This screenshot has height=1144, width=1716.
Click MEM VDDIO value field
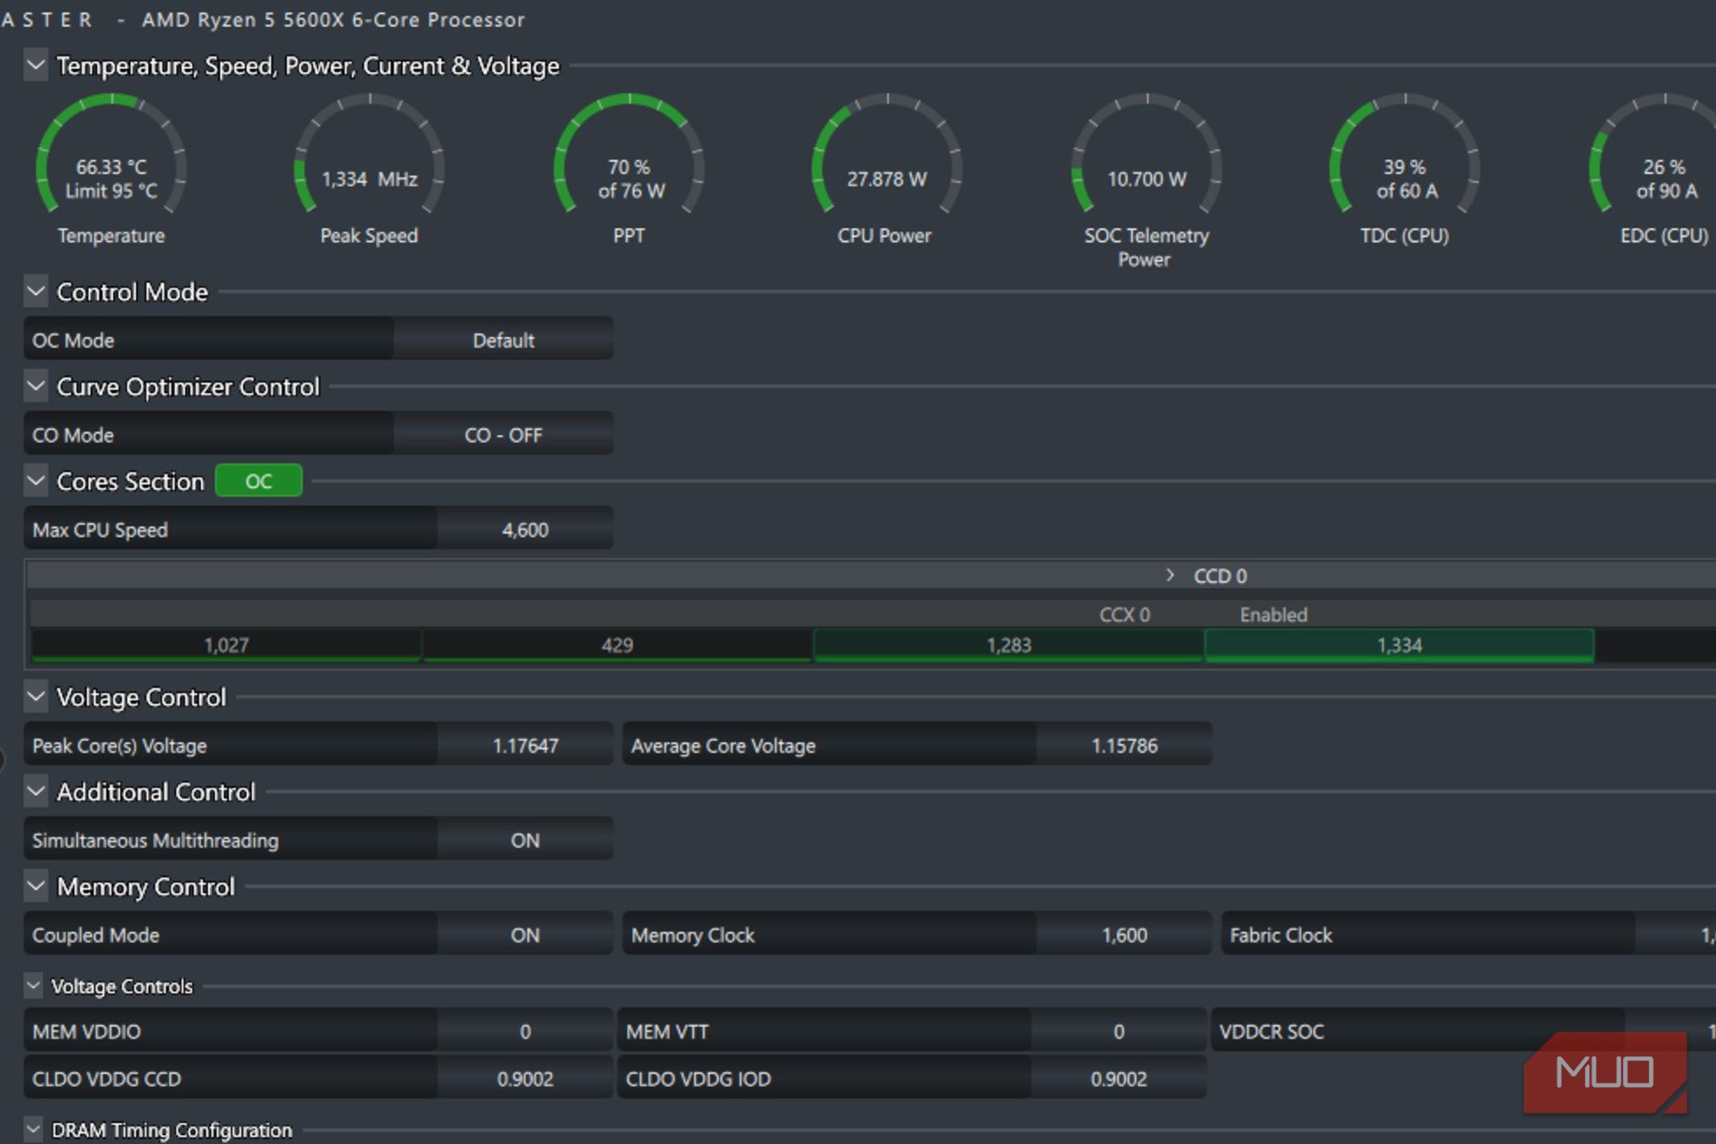pos(525,1031)
